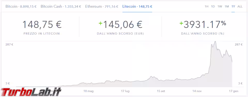Screen dimensions: 248x97
Task: Click the chart's highest price peak
Action: (x=215, y=42)
